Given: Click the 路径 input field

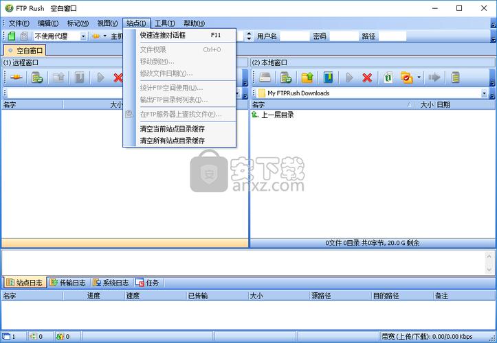Looking at the screenshot, I should click(x=393, y=36).
